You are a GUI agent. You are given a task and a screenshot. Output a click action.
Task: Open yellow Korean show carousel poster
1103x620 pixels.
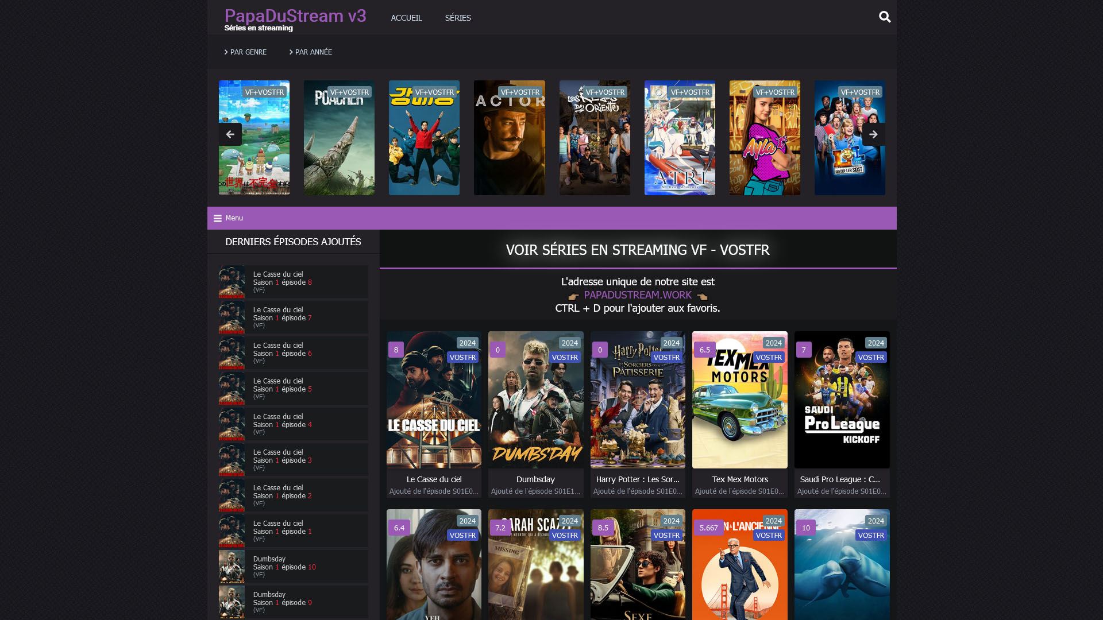click(424, 138)
